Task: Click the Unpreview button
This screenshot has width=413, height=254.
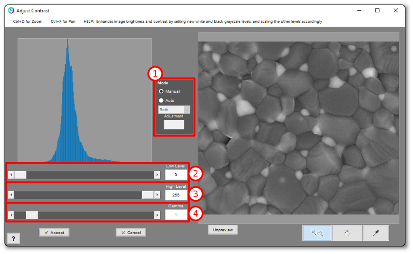Action: click(x=223, y=230)
